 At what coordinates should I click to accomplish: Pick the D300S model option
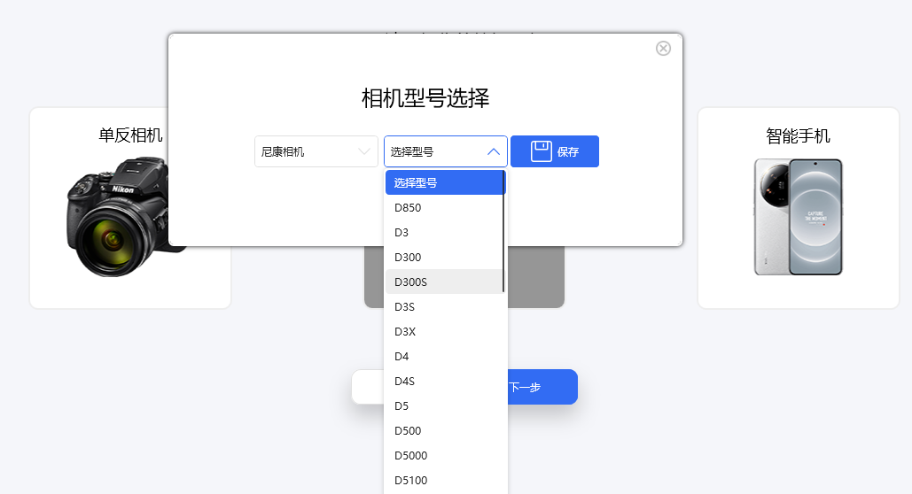[x=446, y=282]
